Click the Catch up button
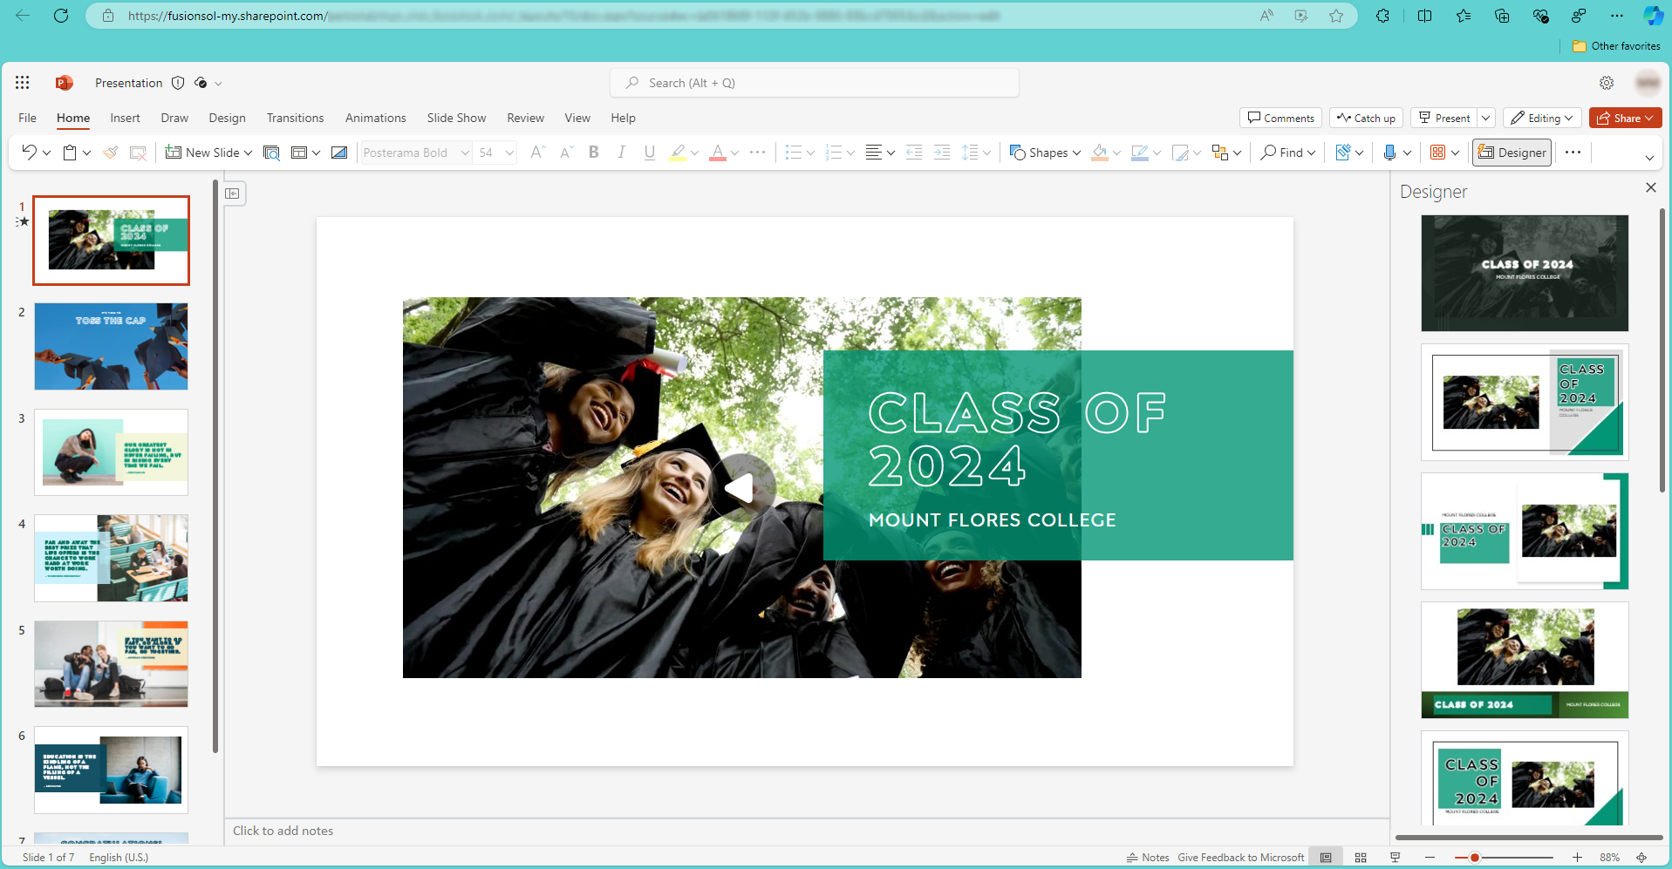The image size is (1672, 869). (x=1366, y=118)
